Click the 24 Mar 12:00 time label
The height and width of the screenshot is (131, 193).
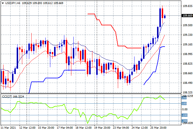pos(139,128)
